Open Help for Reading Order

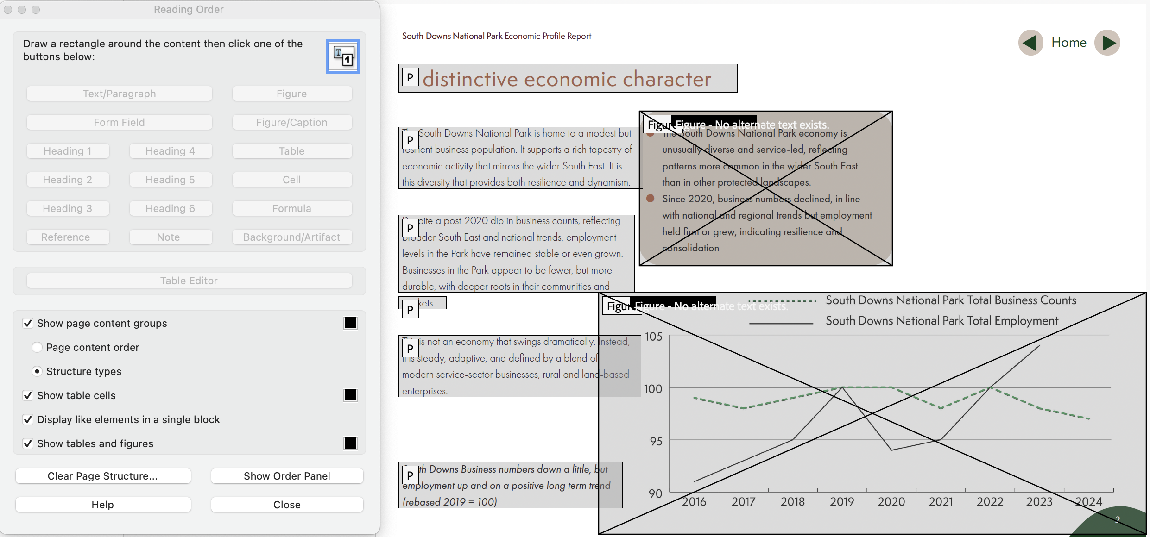tap(103, 505)
